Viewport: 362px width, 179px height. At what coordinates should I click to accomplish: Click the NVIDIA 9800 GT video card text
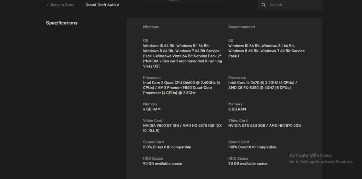[182, 128]
